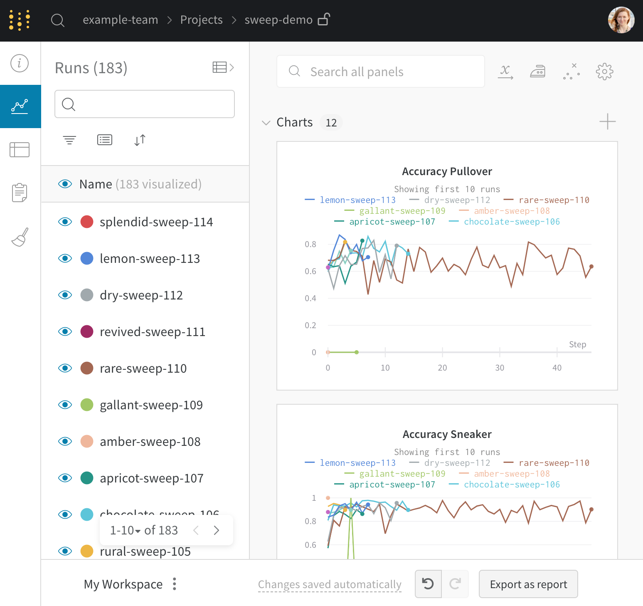Toggle the eye on the Name header row

coord(65,184)
